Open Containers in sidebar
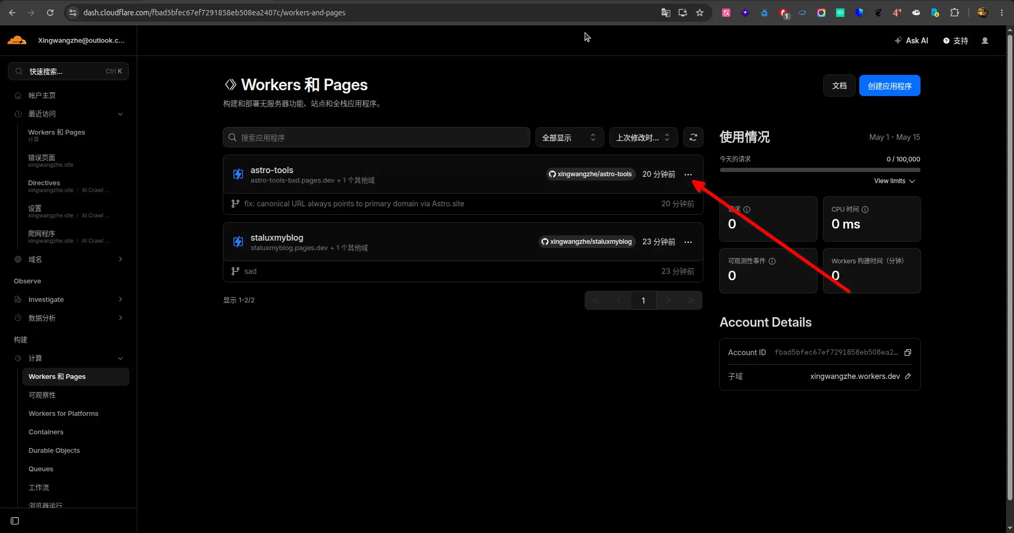Image resolution: width=1014 pixels, height=533 pixels. click(46, 432)
